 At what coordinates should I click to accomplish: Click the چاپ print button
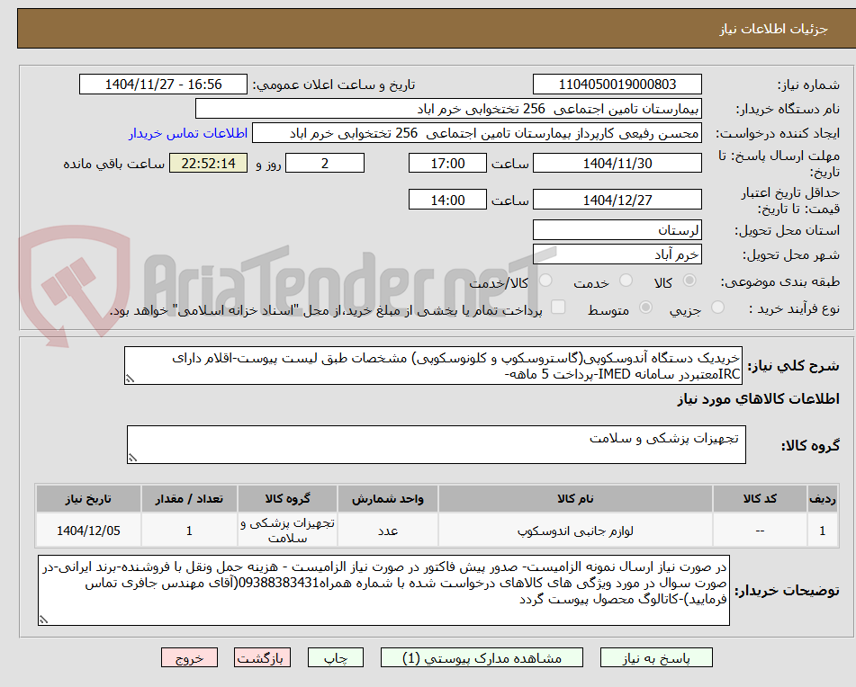[335, 657]
